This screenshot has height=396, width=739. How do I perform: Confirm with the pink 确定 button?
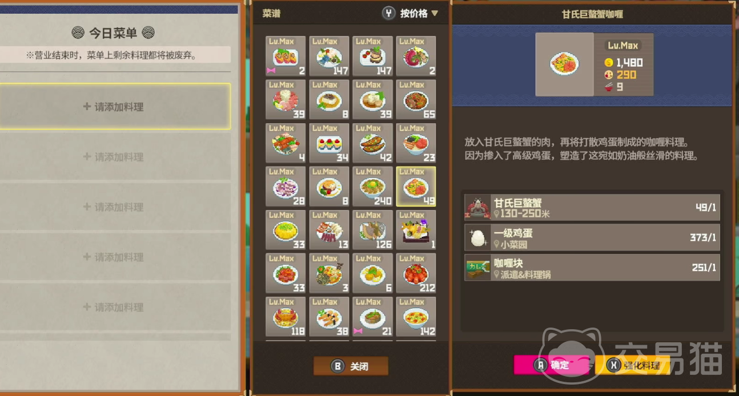pos(552,365)
